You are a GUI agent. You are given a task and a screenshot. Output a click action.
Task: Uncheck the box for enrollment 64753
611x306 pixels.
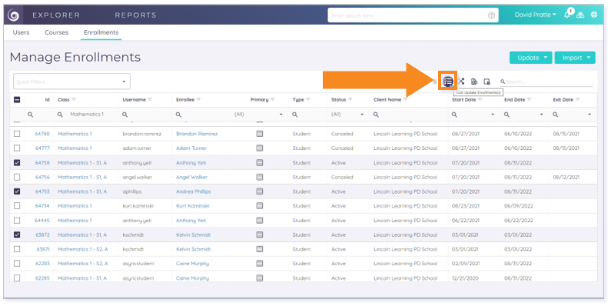pos(17,191)
